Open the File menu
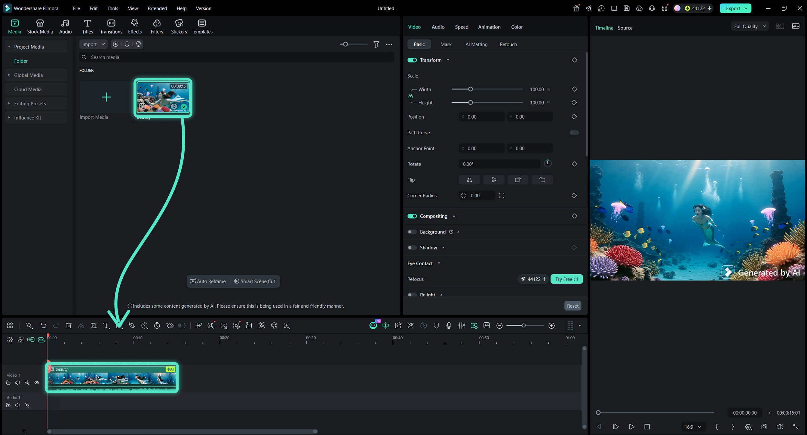The image size is (807, 435). [76, 8]
